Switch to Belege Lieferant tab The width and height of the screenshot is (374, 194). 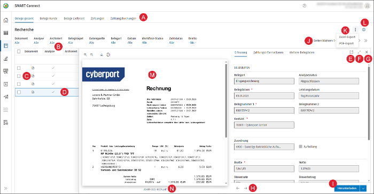(x=74, y=18)
